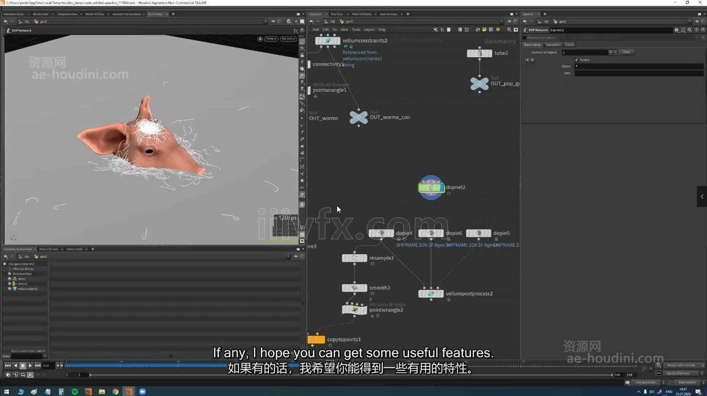Viewport: 707px width, 396px height.
Task: Open Spotify from the taskbar
Action: pos(74,392)
